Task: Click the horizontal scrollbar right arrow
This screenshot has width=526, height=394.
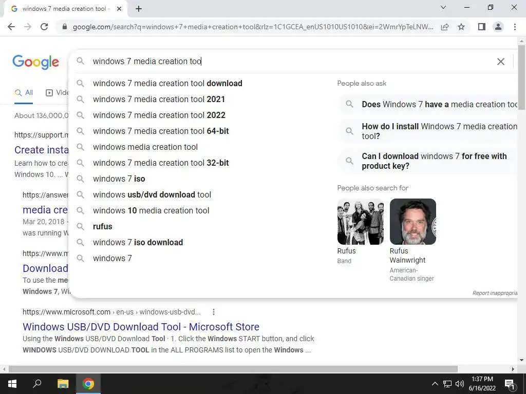Action: click(513, 369)
